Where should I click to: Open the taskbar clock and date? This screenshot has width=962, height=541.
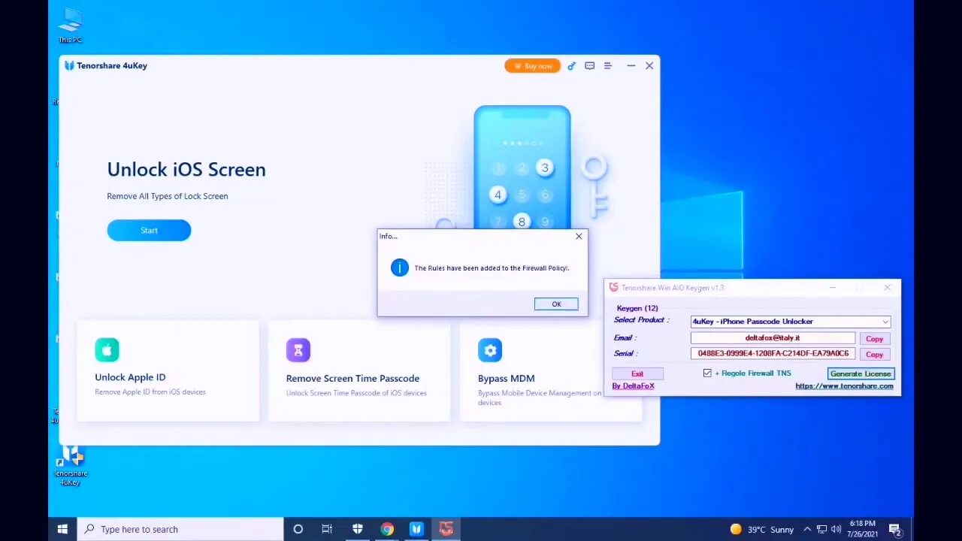[x=863, y=529]
